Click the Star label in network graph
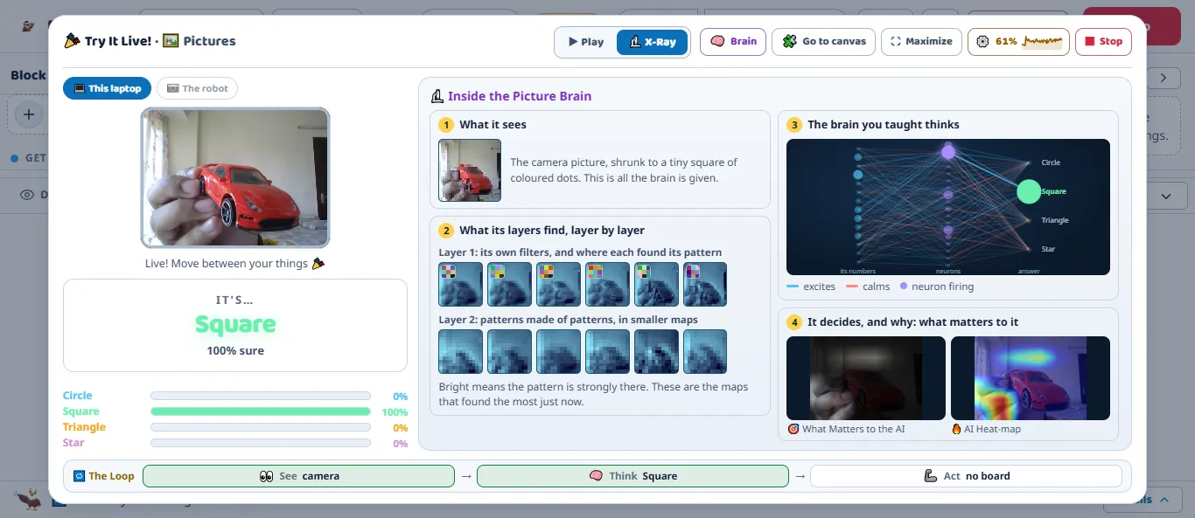 click(x=1048, y=249)
